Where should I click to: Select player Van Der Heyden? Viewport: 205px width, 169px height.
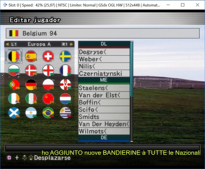point(104,124)
